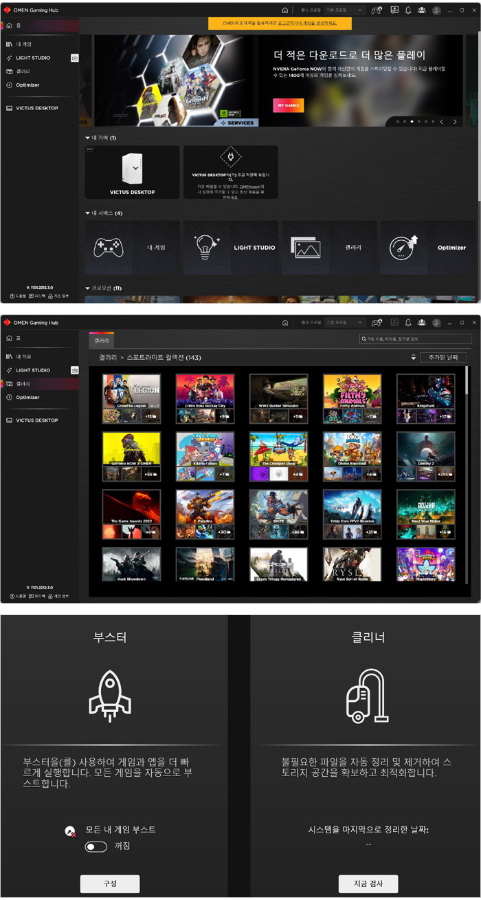
Task: Click the MY GAMES banner button
Action: point(289,105)
